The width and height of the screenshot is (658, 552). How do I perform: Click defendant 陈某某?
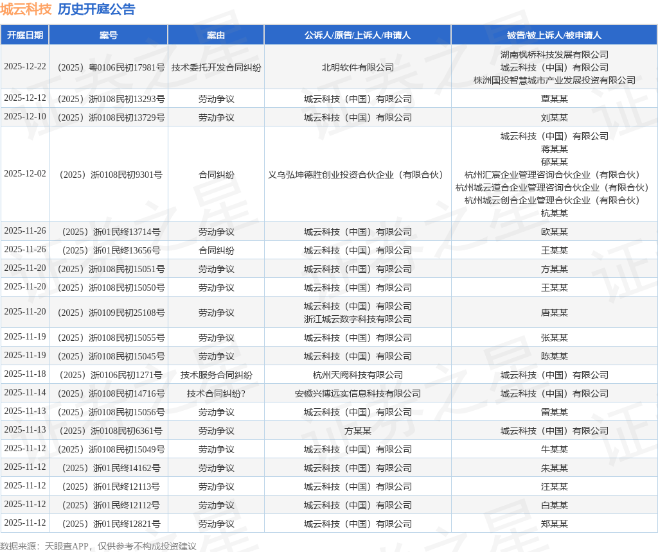click(x=555, y=356)
